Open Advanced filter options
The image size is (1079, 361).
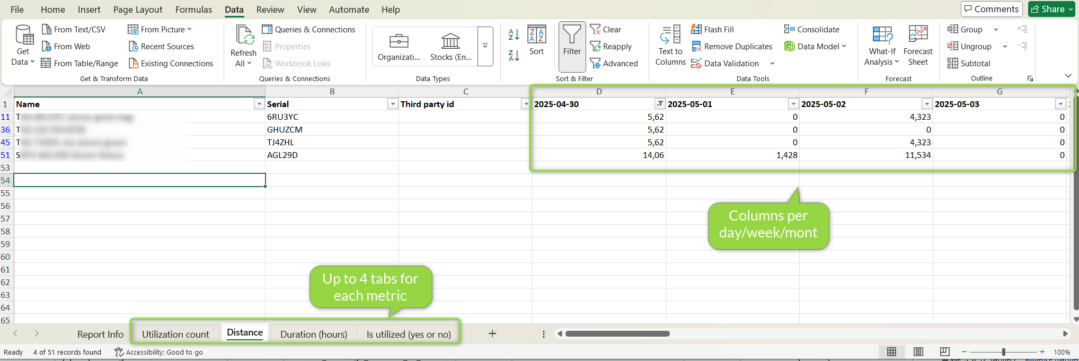tap(614, 64)
